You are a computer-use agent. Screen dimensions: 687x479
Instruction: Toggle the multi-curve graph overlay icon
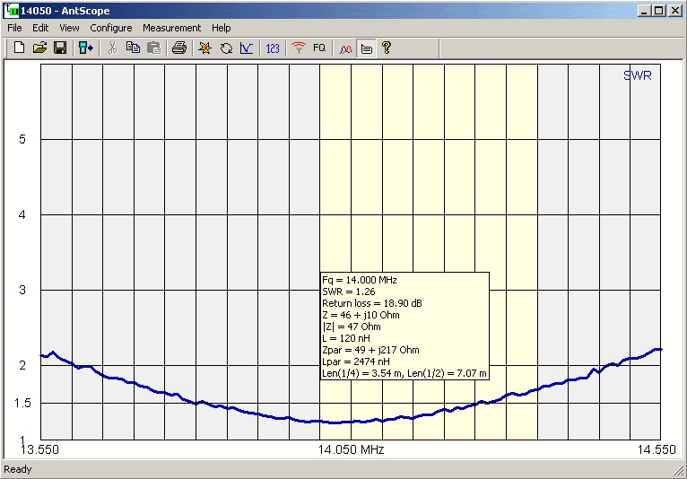tap(346, 48)
